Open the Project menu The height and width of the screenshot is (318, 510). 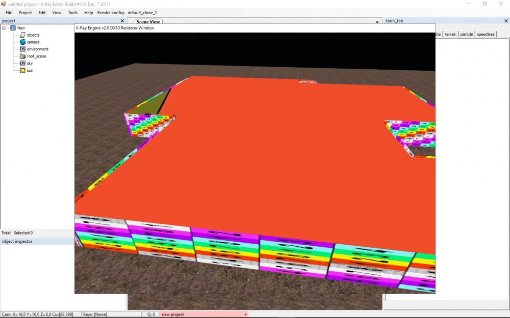(x=25, y=12)
